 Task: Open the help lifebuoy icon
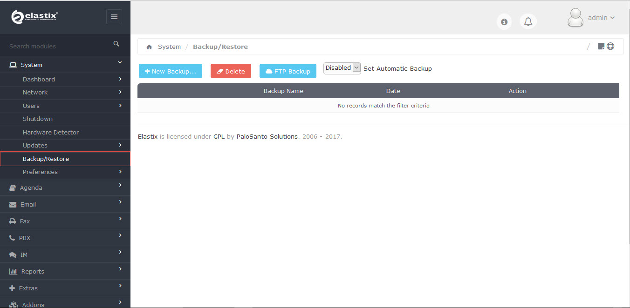(610, 46)
